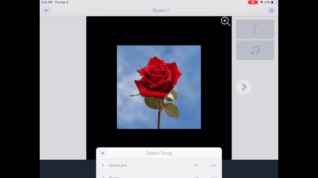This screenshot has width=318, height=178.
Task: Close the Select Song panel
Action: 103,153
